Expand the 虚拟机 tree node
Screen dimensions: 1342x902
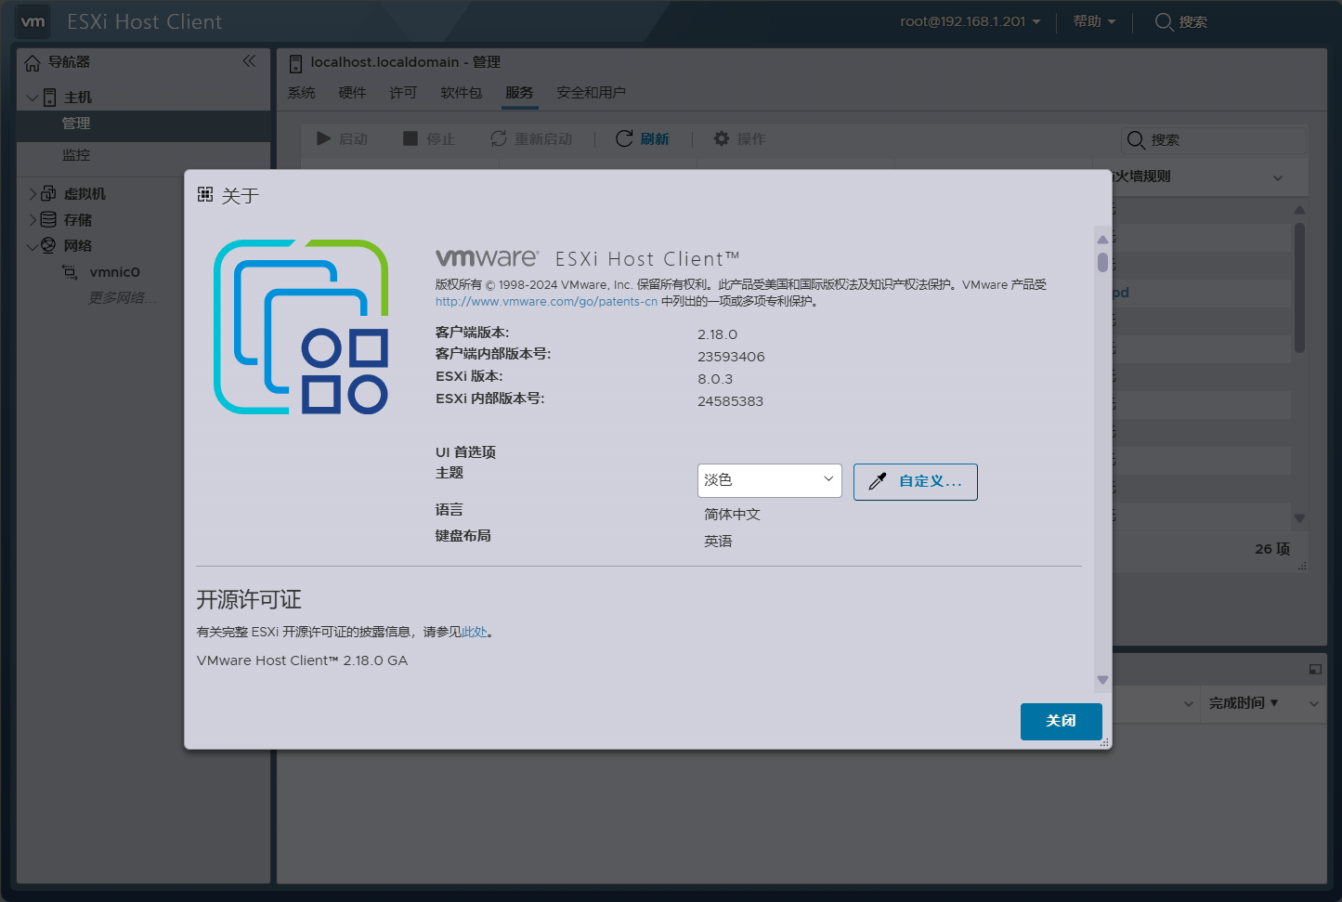tap(33, 194)
